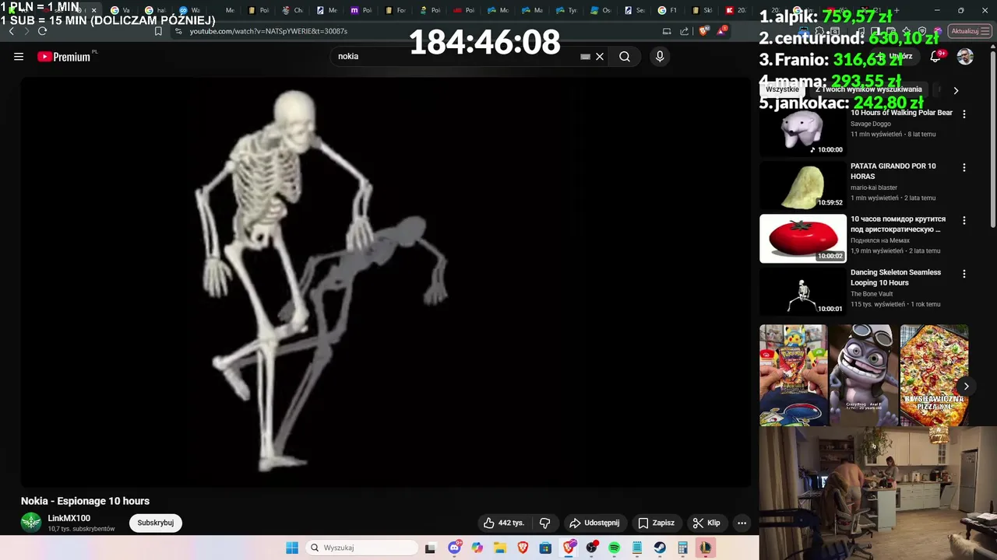Switch to the F1 Google browser tab
This screenshot has height=560, width=997.
(x=667, y=10)
